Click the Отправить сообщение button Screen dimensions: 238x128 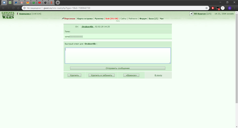pyautogui.click(x=118, y=68)
